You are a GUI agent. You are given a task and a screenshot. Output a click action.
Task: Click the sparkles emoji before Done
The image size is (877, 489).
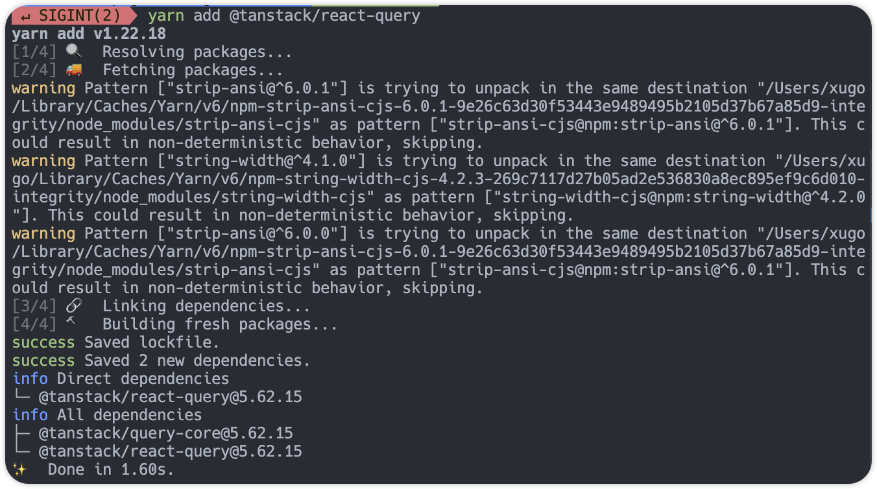click(x=19, y=469)
